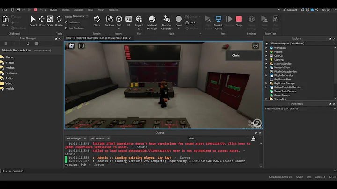Open the Terrain Editor

(97, 21)
